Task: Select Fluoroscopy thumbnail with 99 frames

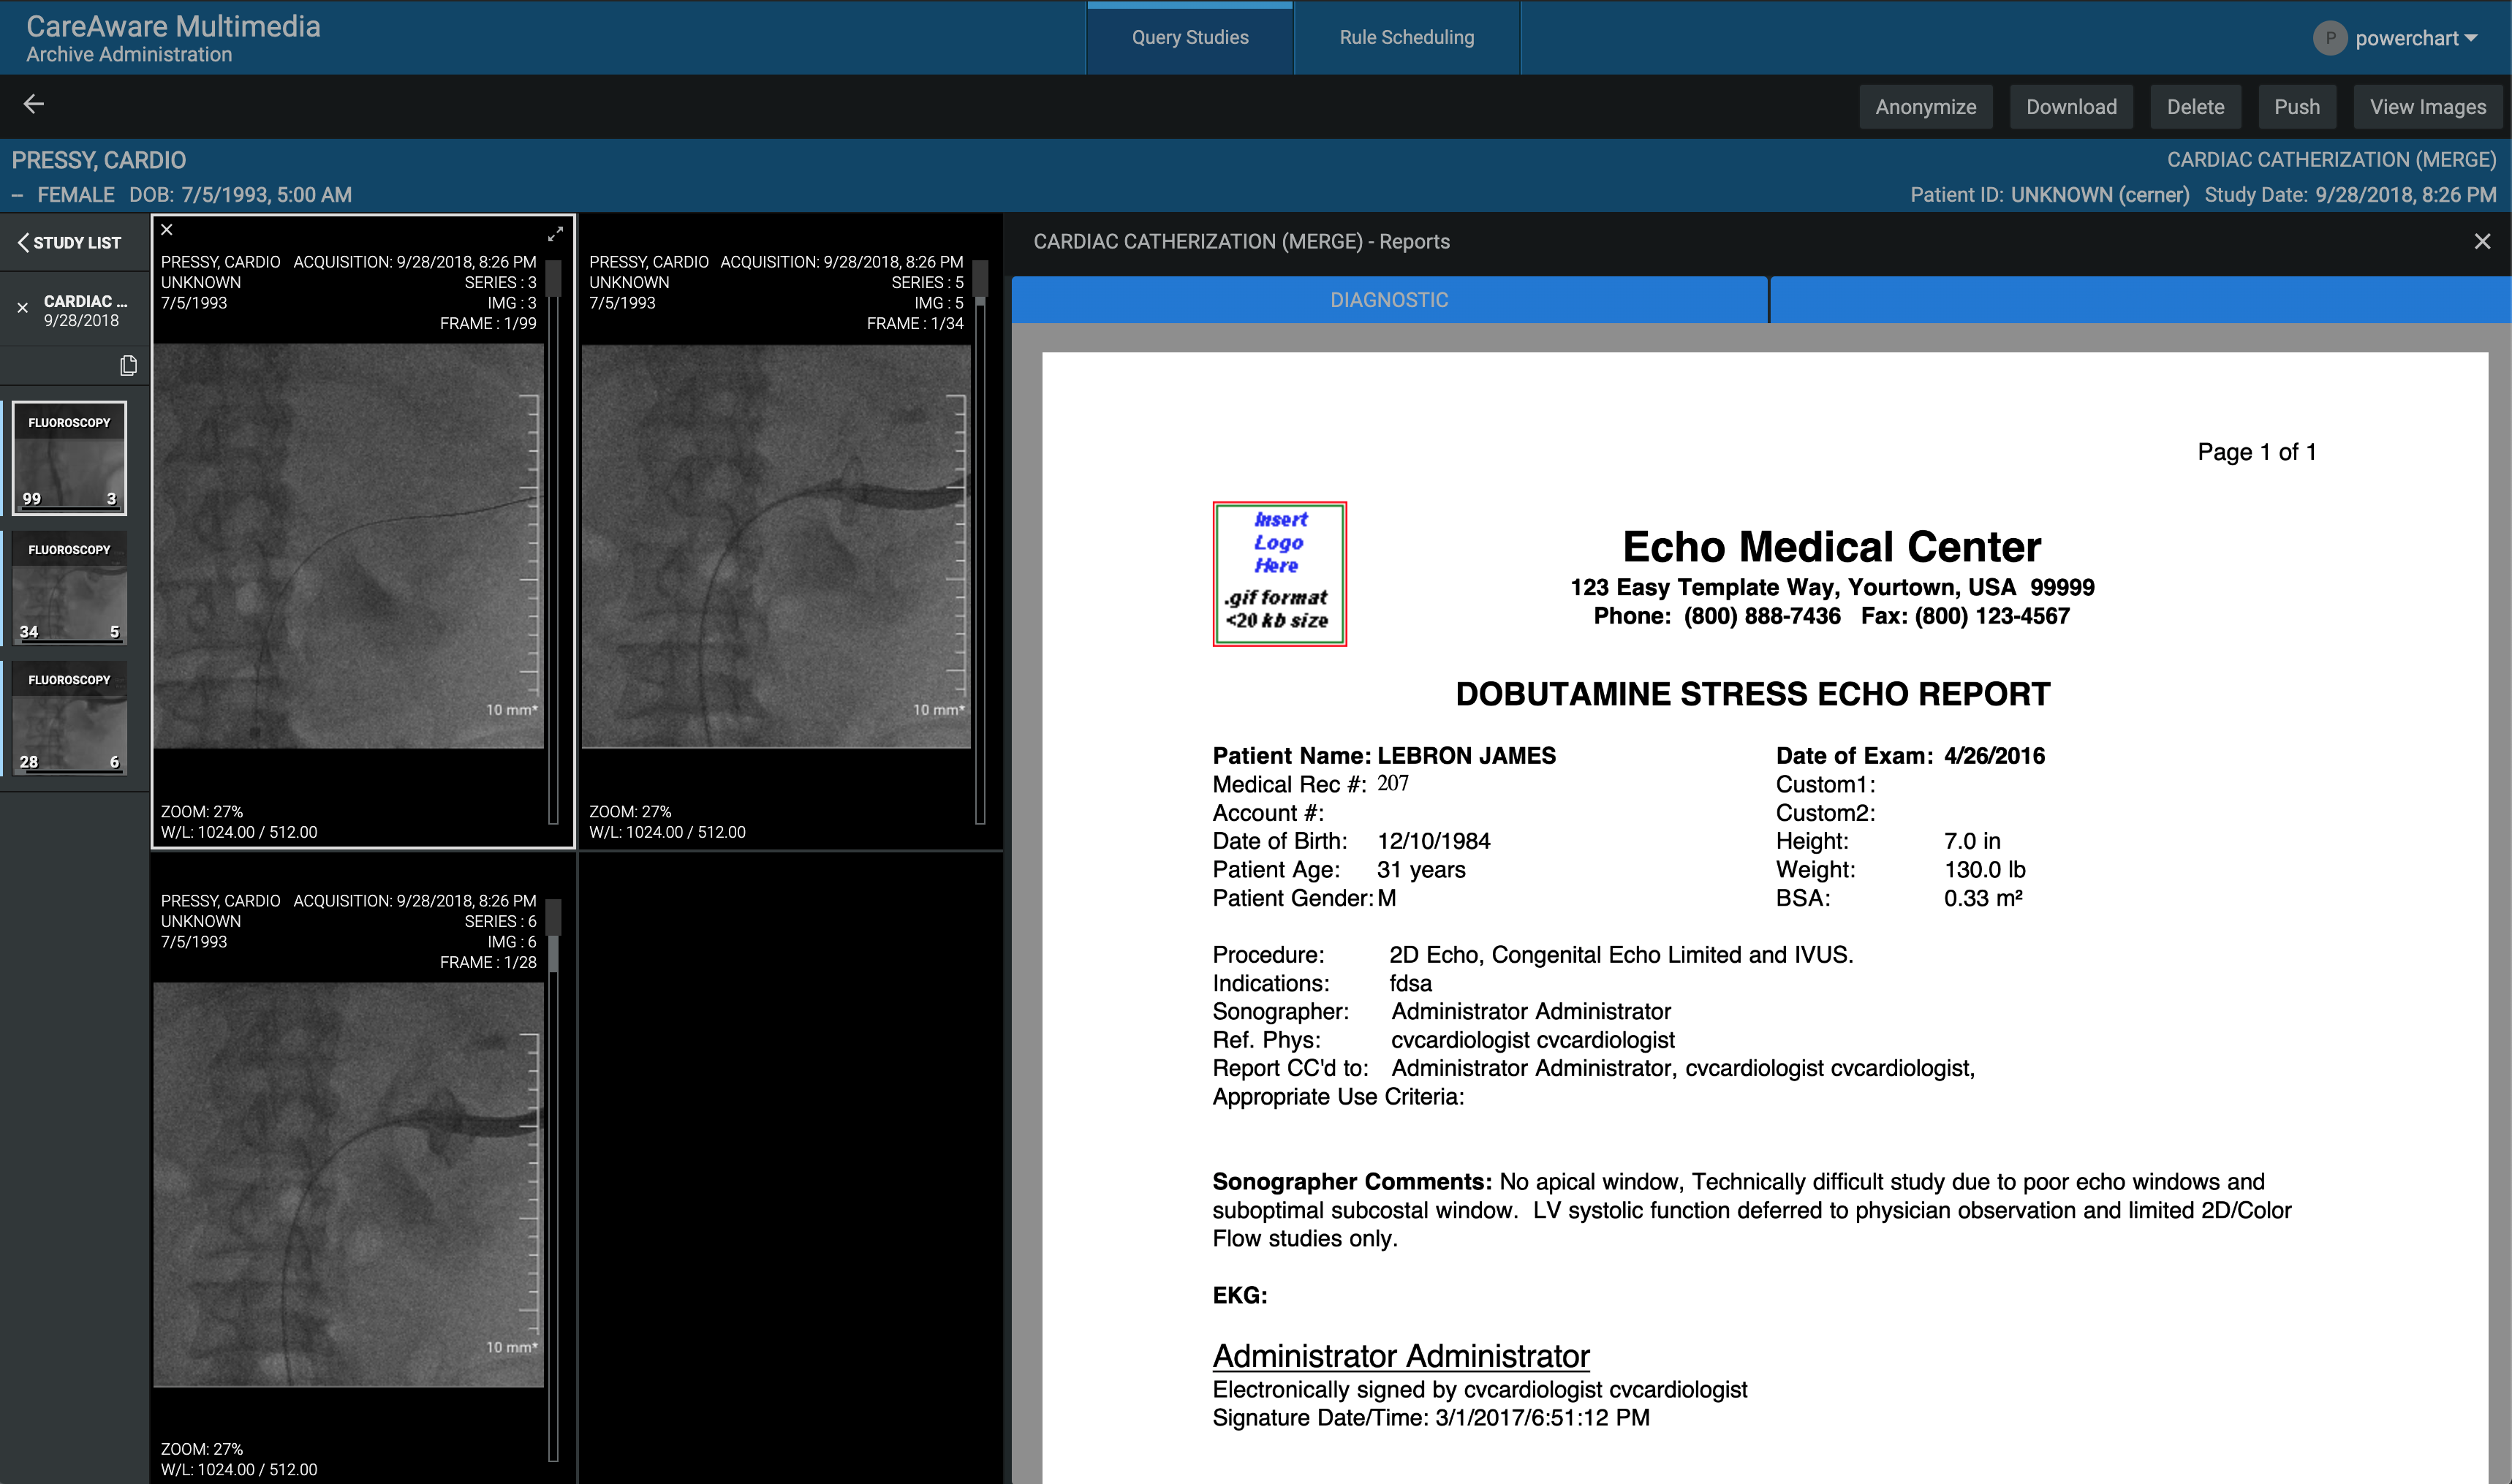Action: [x=69, y=458]
